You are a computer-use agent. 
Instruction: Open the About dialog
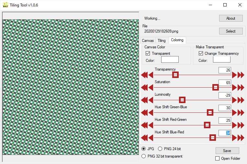click(231, 18)
